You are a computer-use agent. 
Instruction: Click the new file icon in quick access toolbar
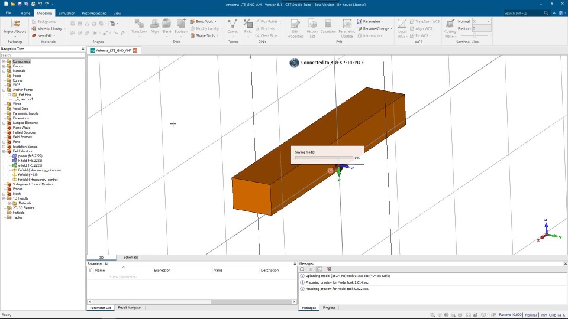click(6, 4)
